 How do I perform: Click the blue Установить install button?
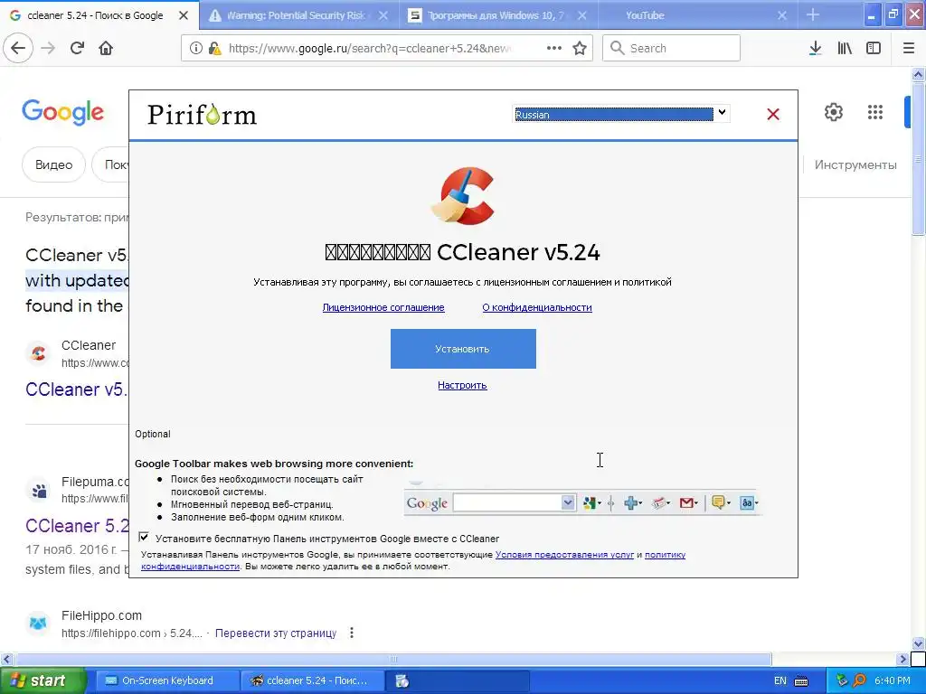click(463, 349)
